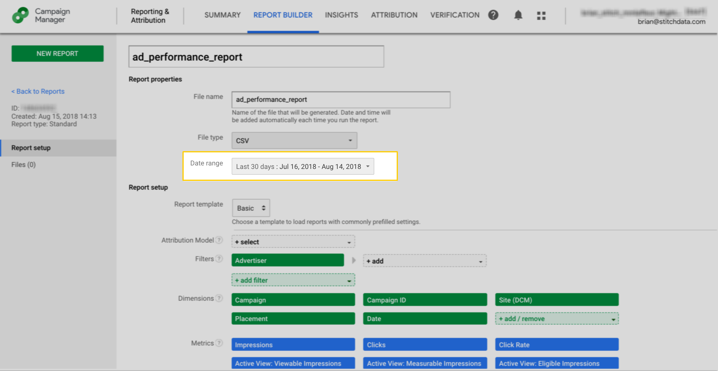Viewport: 718px width, 371px height.
Task: Click the arrow icon beside the Advertiser filter
Action: [x=354, y=260]
